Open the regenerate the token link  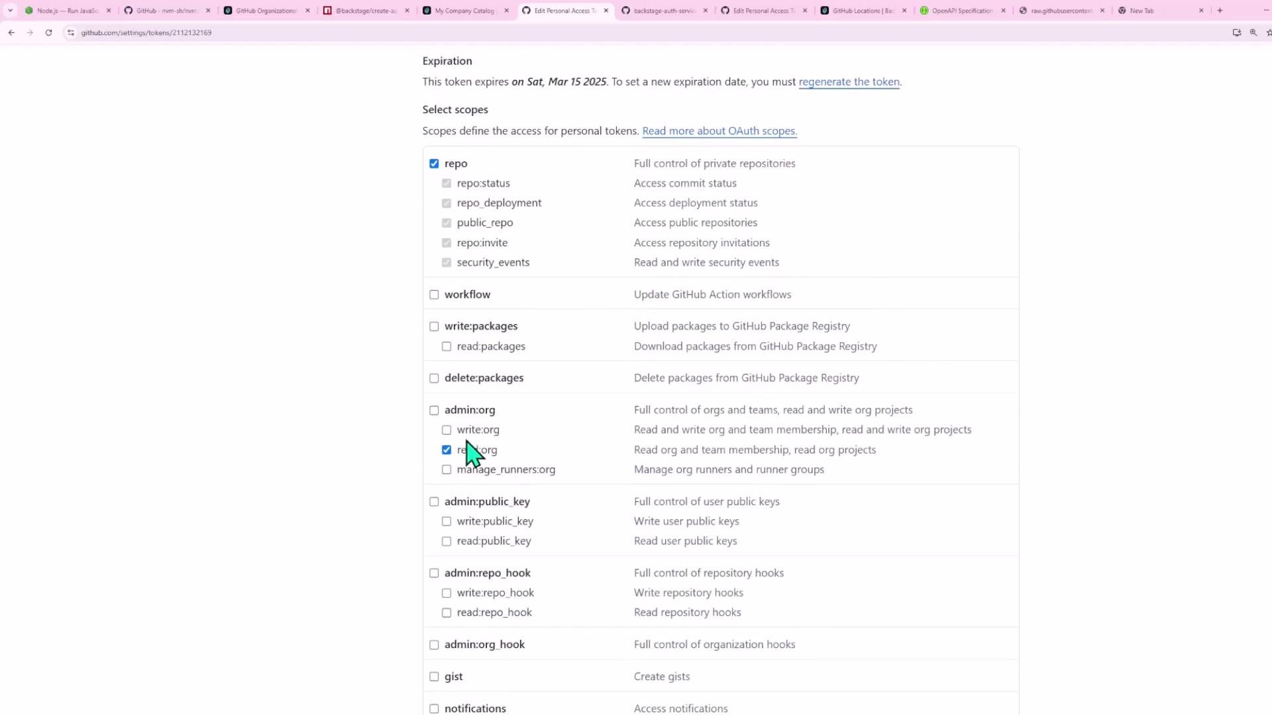849,81
